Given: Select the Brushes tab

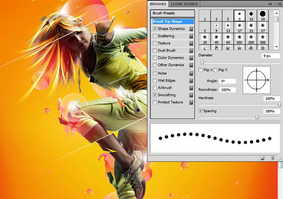Looking at the screenshot, I should 158,4.
